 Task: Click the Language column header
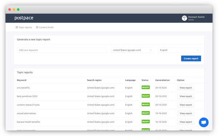coord(130,80)
